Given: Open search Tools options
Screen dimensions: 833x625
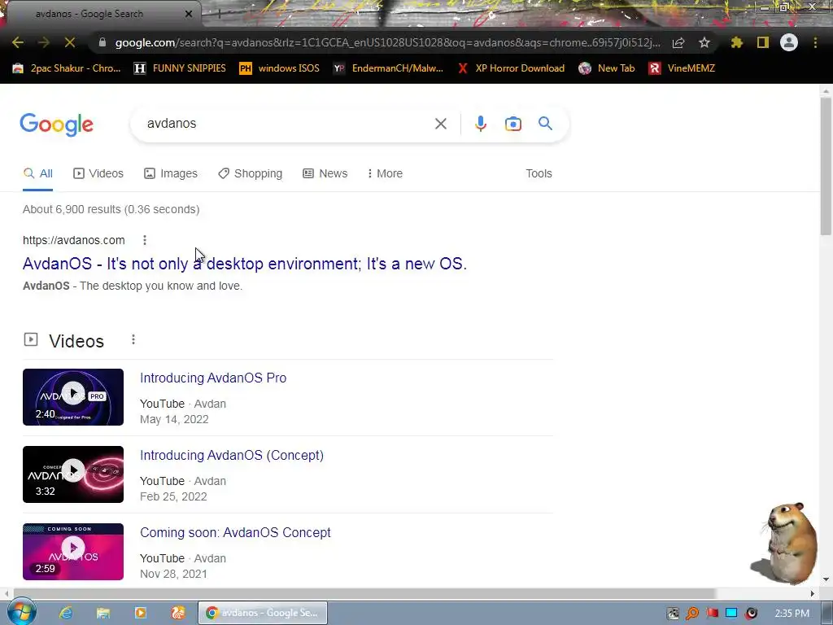Looking at the screenshot, I should (x=539, y=173).
